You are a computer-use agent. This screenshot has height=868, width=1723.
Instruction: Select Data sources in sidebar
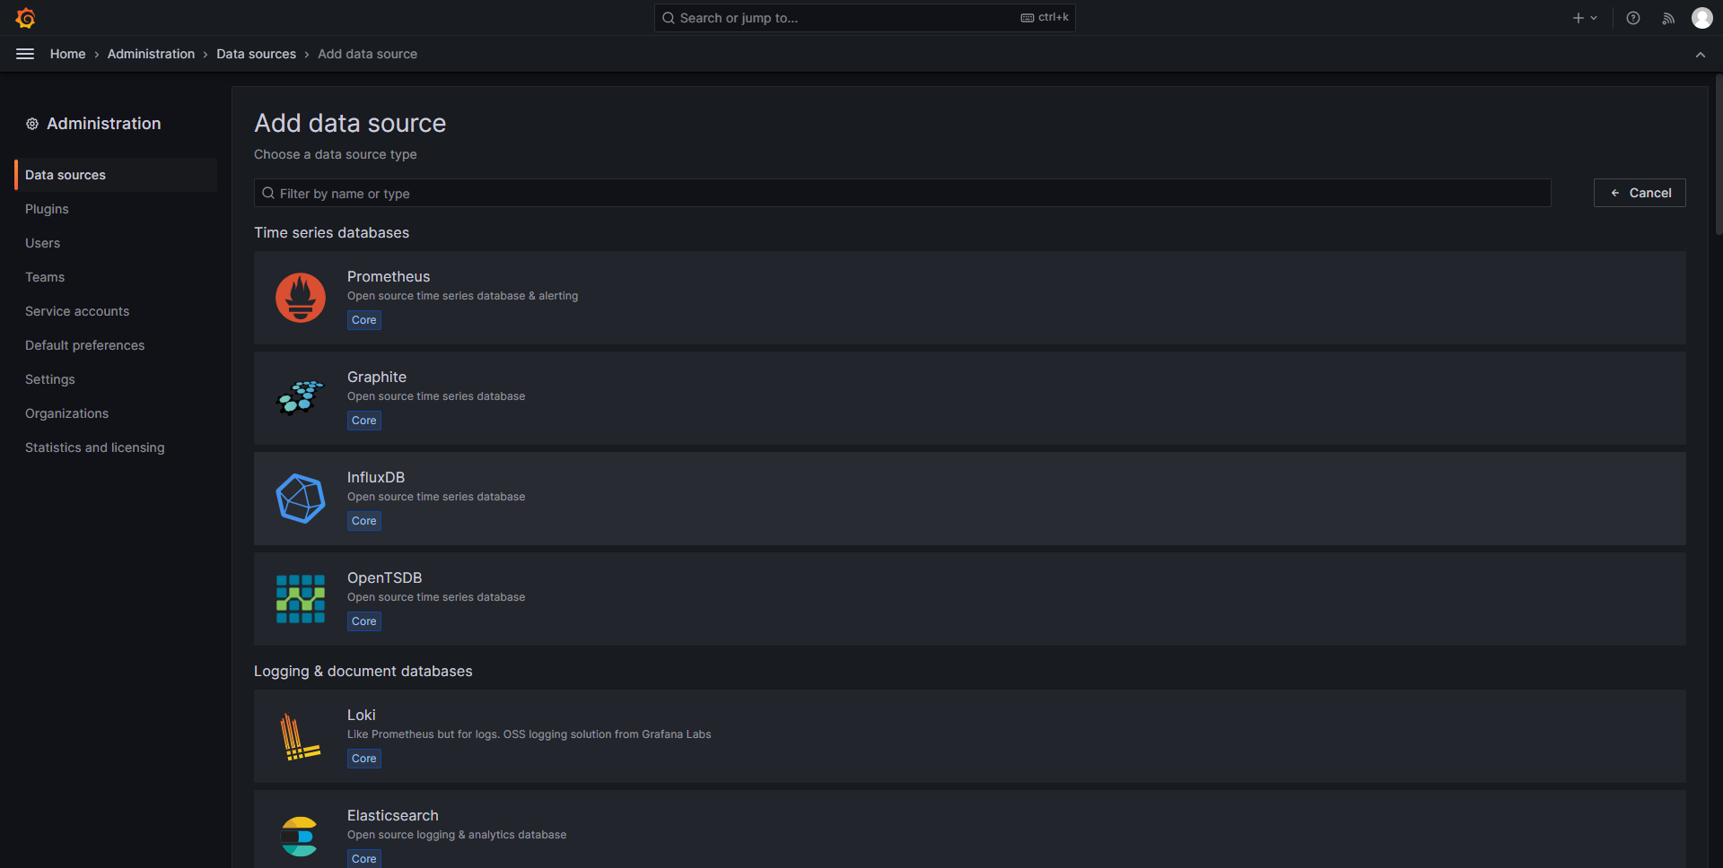[116, 175]
